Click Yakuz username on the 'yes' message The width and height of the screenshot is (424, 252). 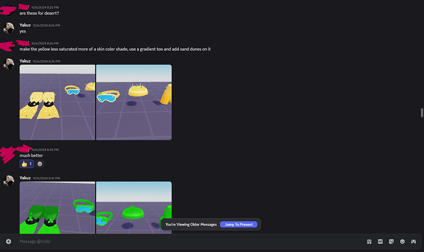[25, 25]
